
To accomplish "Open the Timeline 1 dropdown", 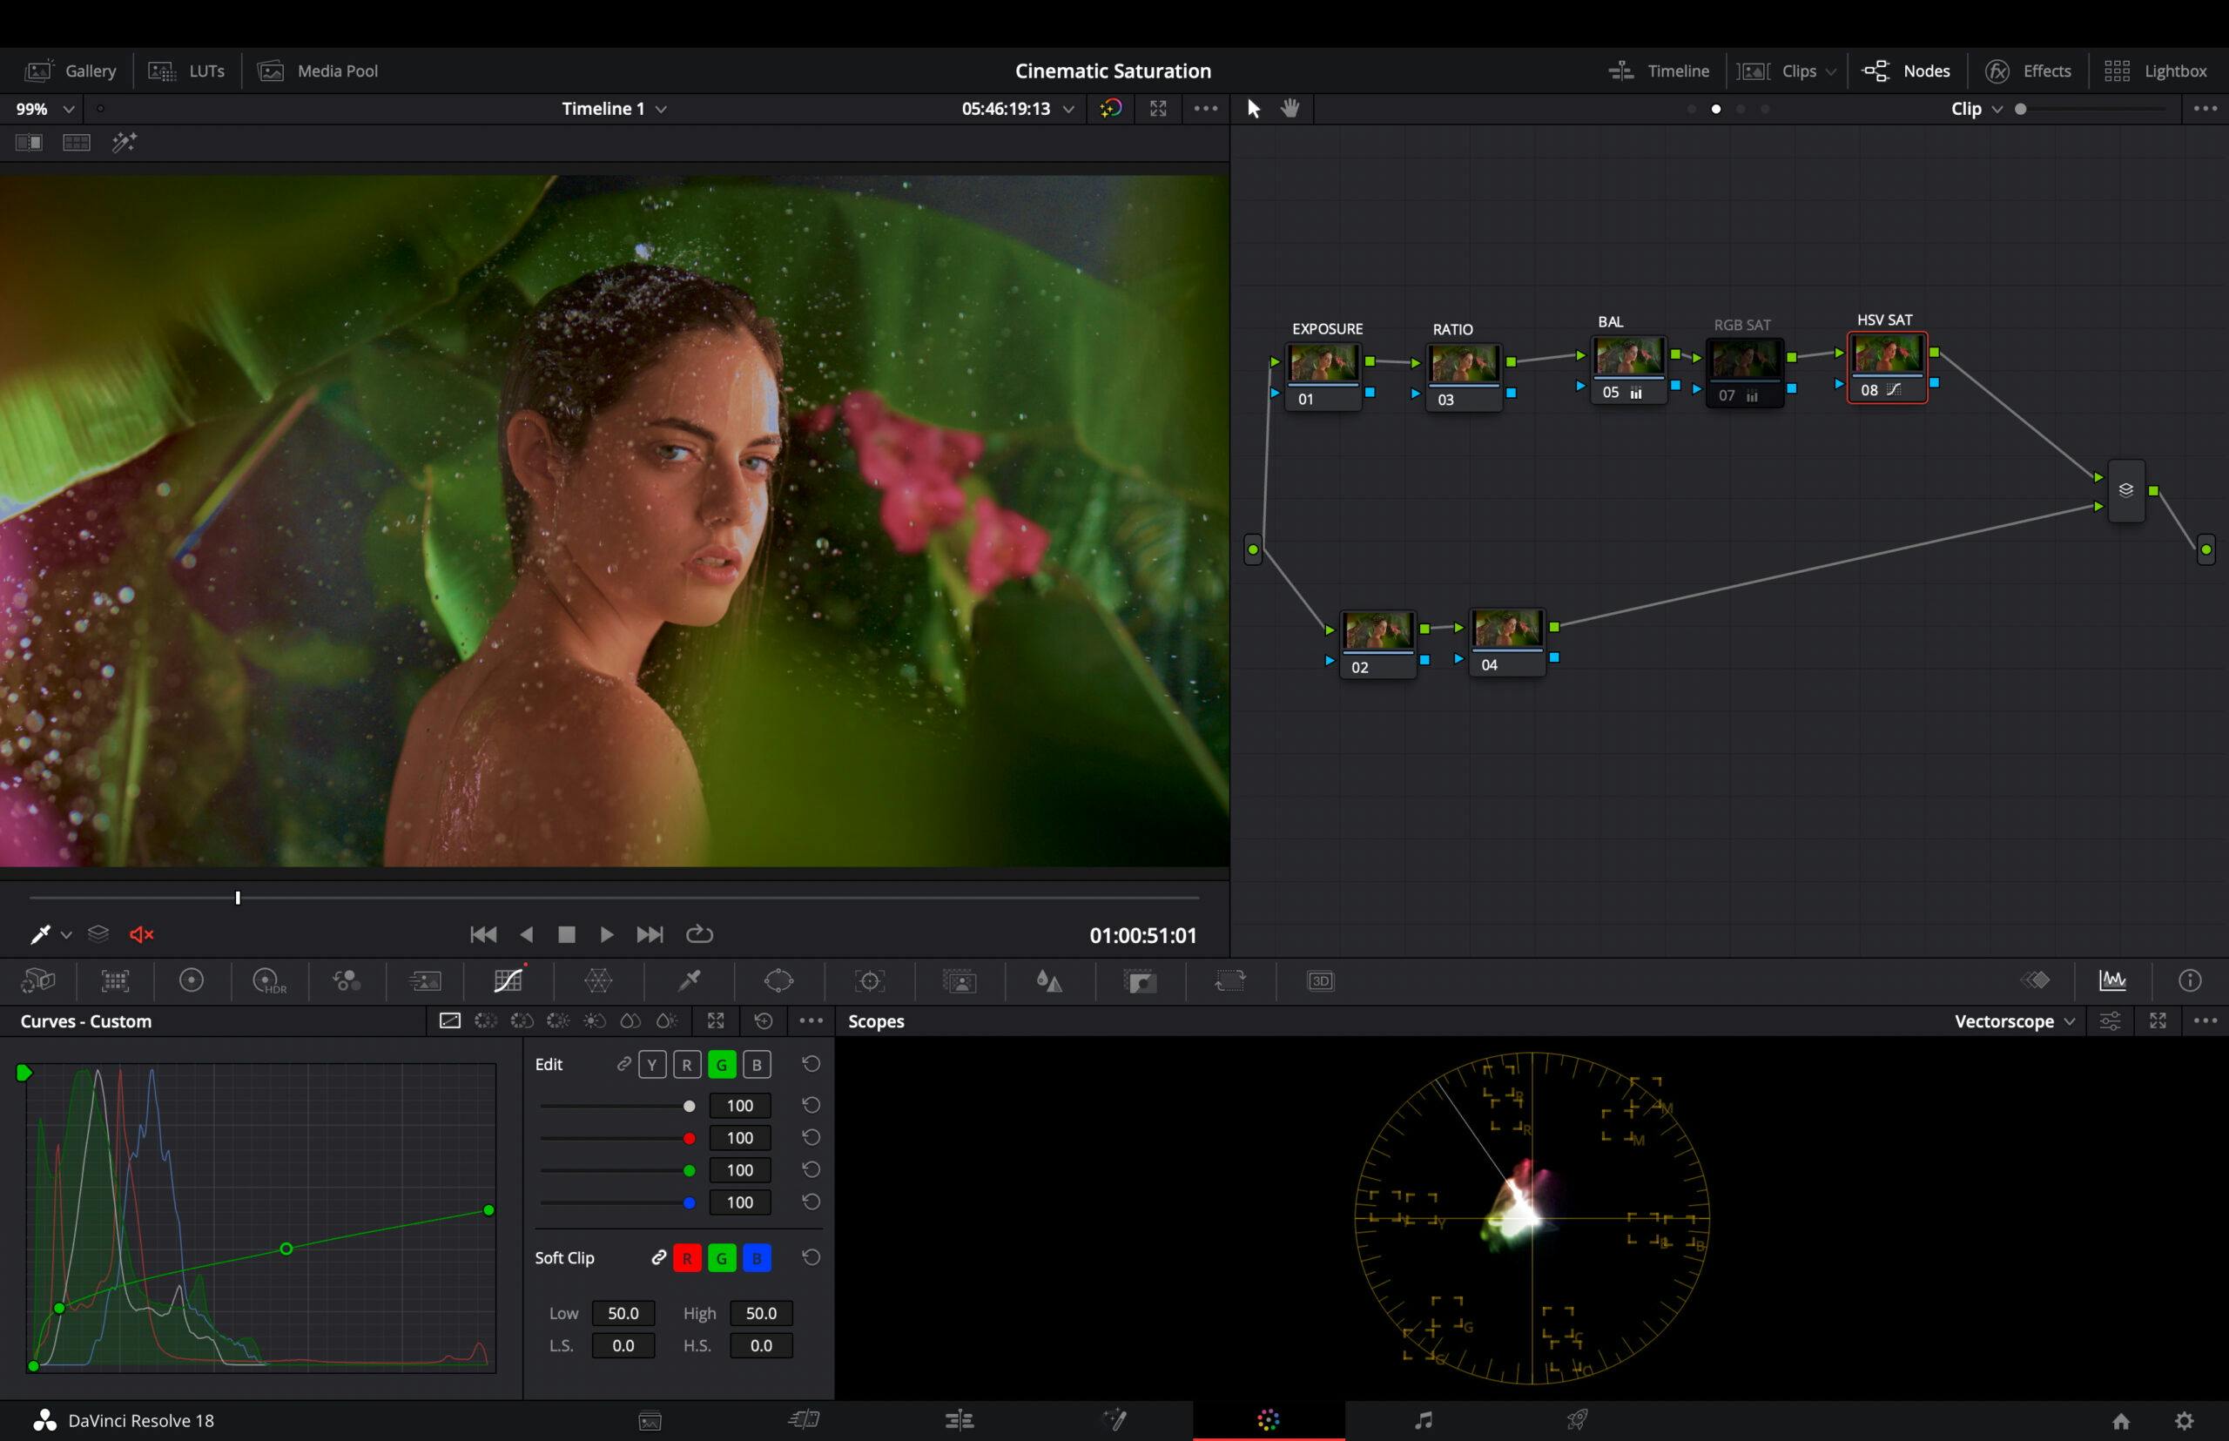I will pyautogui.click(x=614, y=109).
